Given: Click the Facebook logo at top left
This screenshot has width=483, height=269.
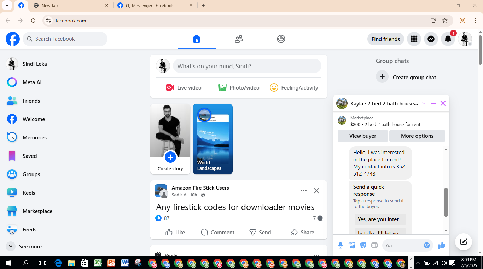Looking at the screenshot, I should pyautogui.click(x=13, y=39).
